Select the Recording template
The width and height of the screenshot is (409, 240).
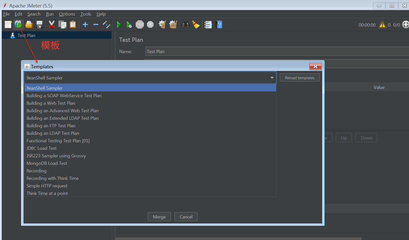tap(150, 171)
